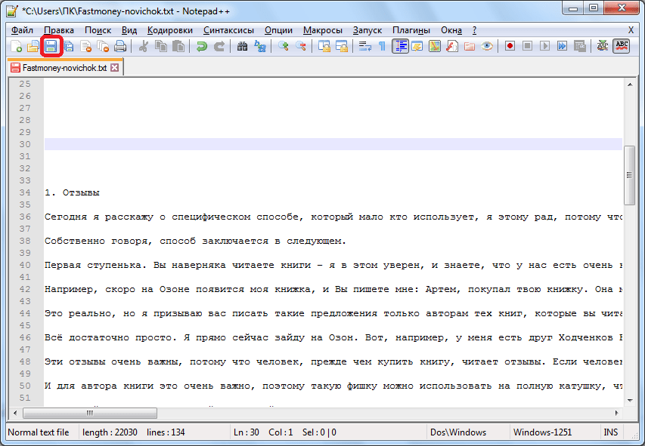
Task: Start macro recording with red record button
Action: 510,46
